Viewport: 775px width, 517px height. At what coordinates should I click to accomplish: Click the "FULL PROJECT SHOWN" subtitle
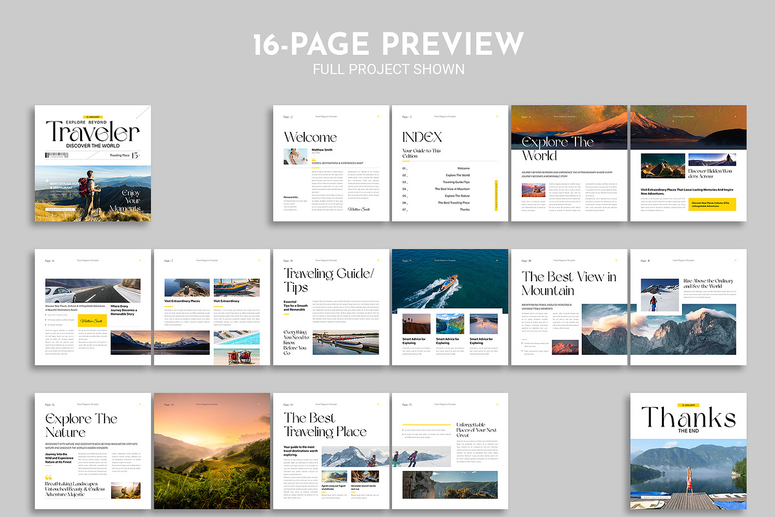pyautogui.click(x=387, y=69)
